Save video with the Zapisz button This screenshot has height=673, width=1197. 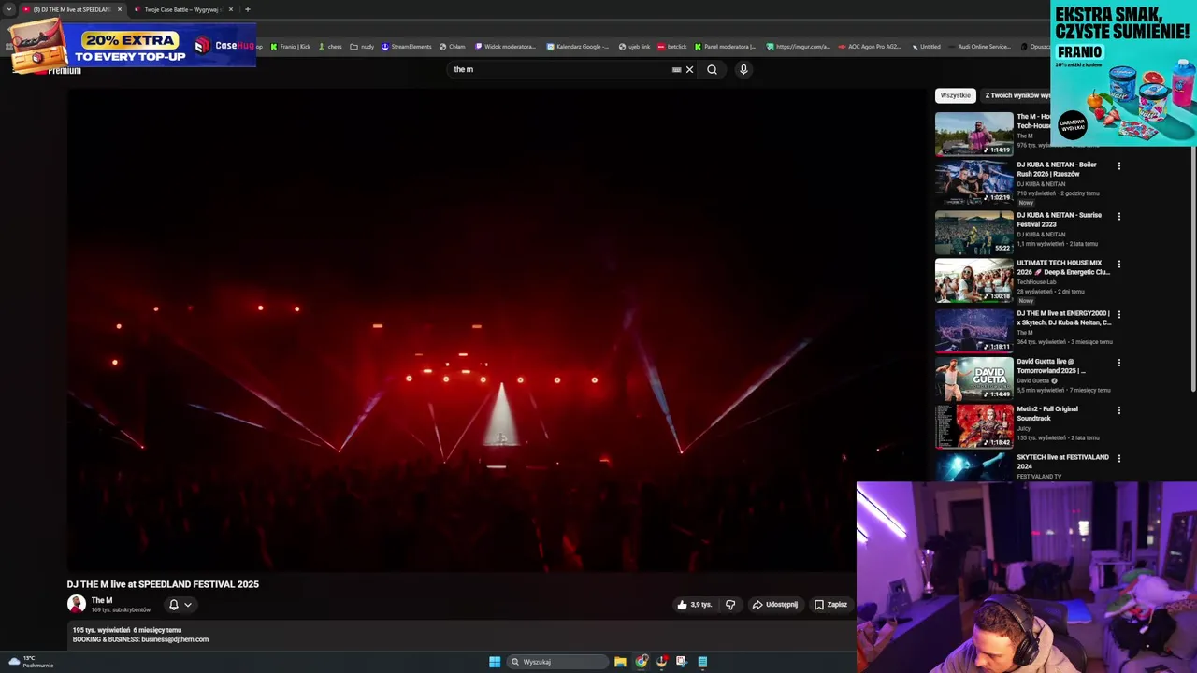tap(830, 605)
